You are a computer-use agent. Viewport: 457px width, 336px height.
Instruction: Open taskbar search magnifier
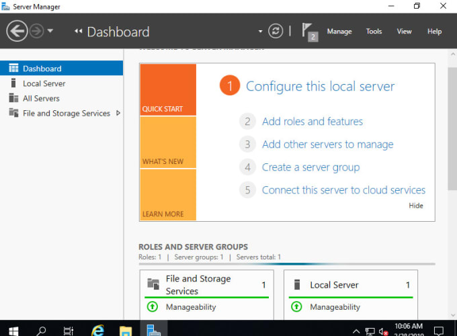[41, 331]
